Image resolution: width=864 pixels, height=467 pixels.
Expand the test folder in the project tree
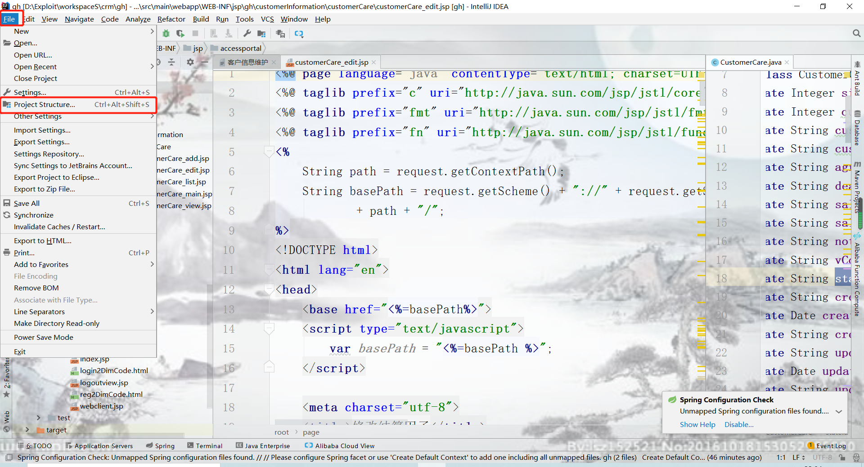tap(39, 418)
